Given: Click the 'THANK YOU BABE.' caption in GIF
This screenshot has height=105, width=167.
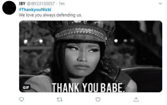Looking at the screenshot, I should coord(88,87).
